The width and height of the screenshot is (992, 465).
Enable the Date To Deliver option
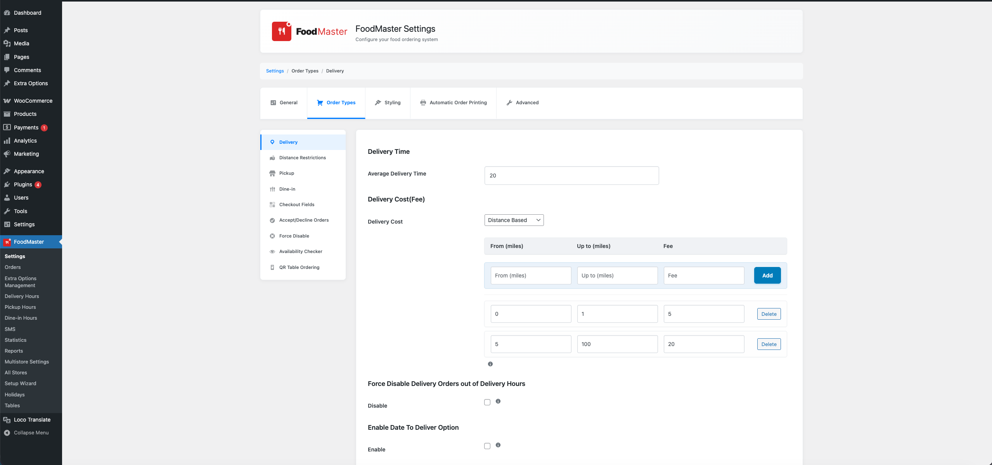click(x=487, y=446)
